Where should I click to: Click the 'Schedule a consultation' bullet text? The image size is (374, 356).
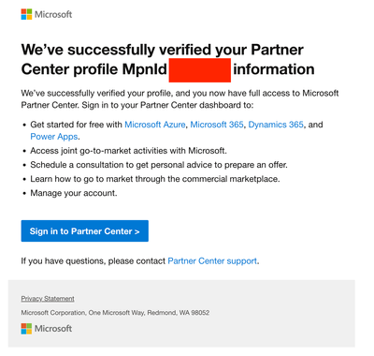(x=159, y=165)
